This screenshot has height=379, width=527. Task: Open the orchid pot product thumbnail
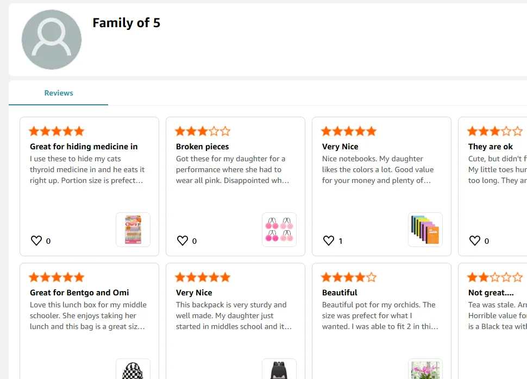(x=425, y=370)
